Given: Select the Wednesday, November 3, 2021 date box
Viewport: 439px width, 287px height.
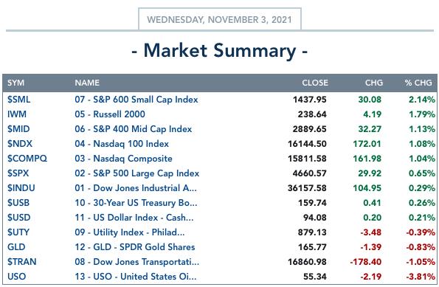Looking at the screenshot, I should [x=220, y=19].
